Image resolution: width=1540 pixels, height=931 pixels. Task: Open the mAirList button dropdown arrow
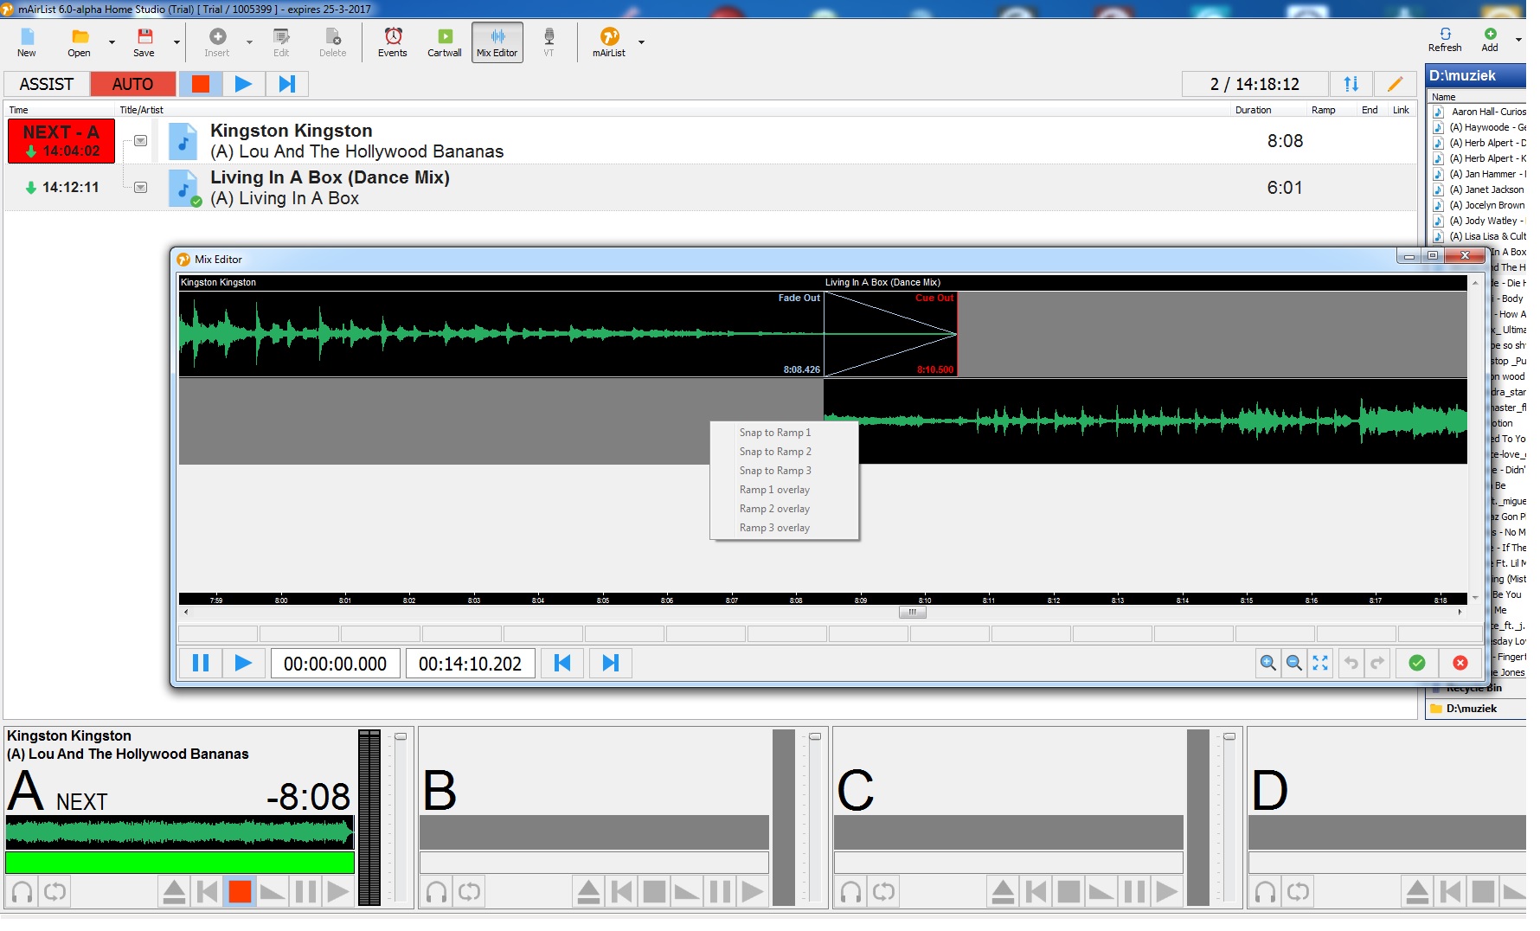640,42
